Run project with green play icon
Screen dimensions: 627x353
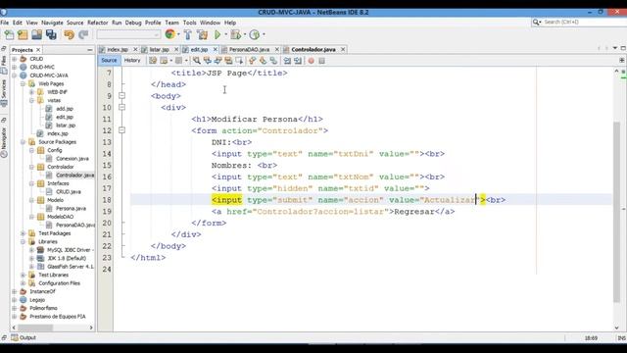(217, 35)
